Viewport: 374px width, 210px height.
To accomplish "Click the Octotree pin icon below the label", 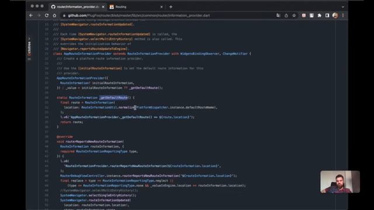I will [29, 59].
